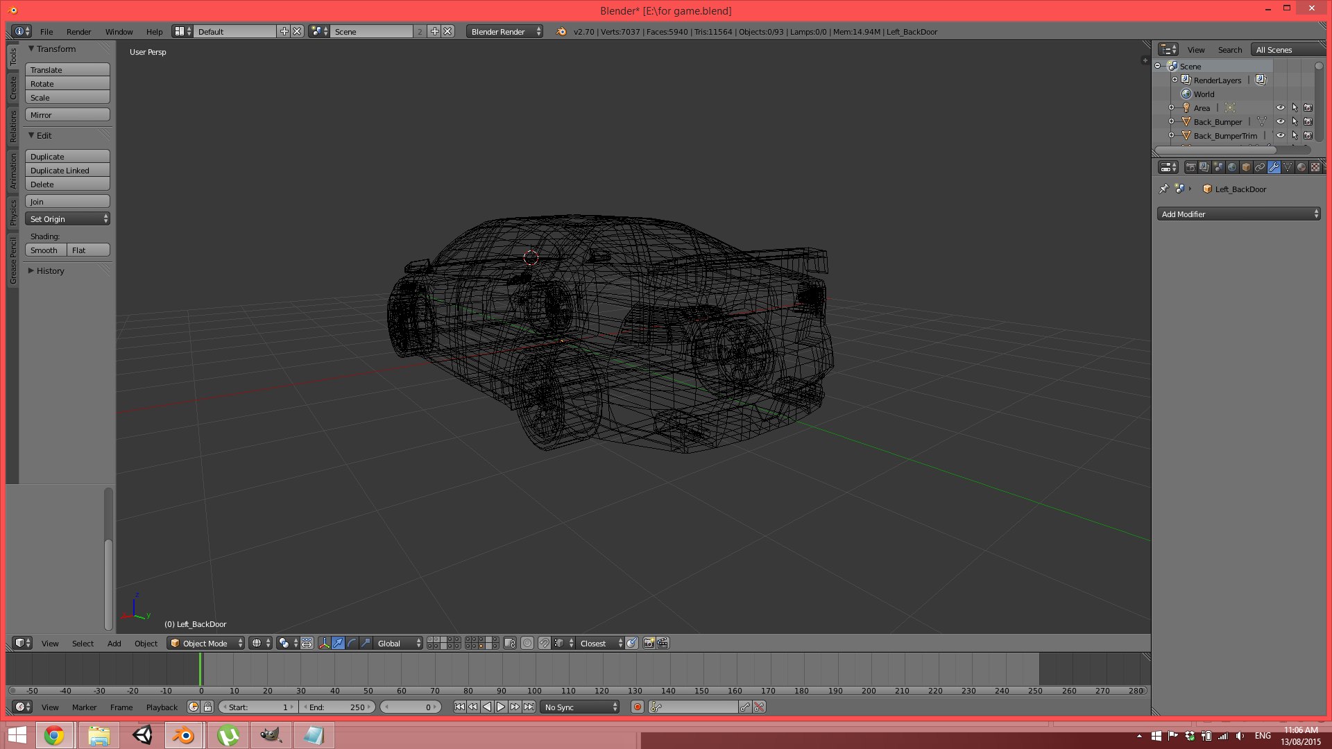Play animation forward in timeline
1332x749 pixels.
click(x=501, y=707)
